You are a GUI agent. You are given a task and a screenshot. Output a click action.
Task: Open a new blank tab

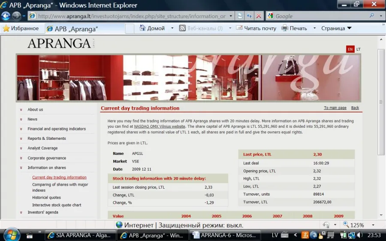click(130, 29)
